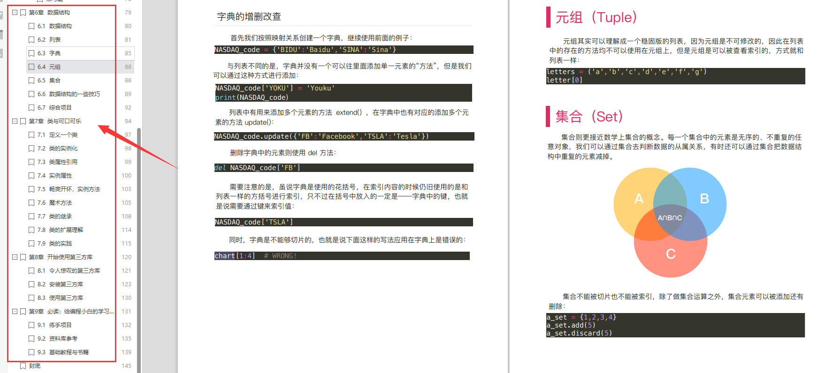
Task: Click the heading 字典的增删改查
Action: coord(249,16)
